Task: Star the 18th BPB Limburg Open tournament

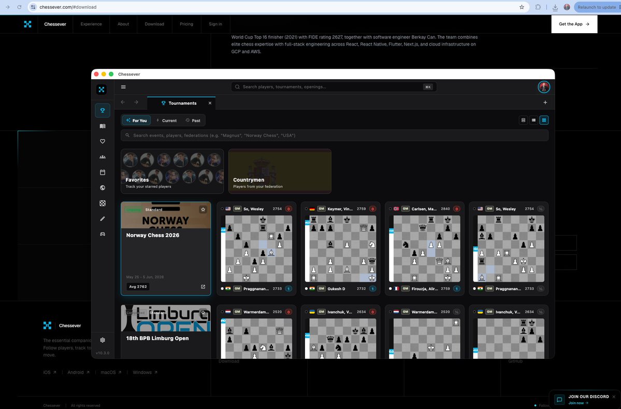Action: (203, 312)
